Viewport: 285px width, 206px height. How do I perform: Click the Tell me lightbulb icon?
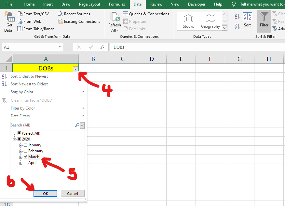click(x=234, y=4)
